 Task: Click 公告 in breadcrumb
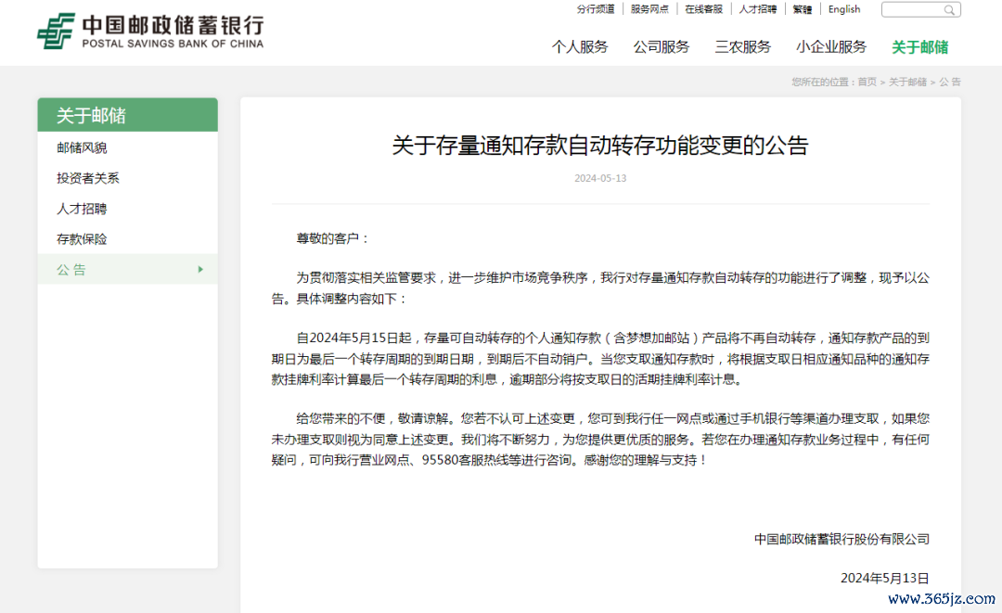pos(950,82)
